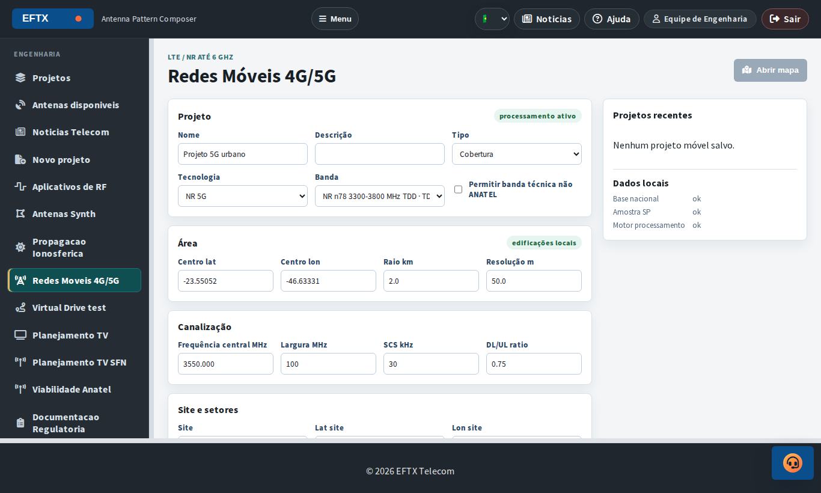This screenshot has width=821, height=493.
Task: Click the DL/UL ratio field
Action: pos(534,364)
